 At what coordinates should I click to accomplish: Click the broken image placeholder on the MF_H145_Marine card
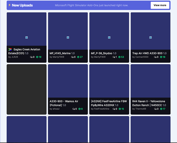pos(68,38)
